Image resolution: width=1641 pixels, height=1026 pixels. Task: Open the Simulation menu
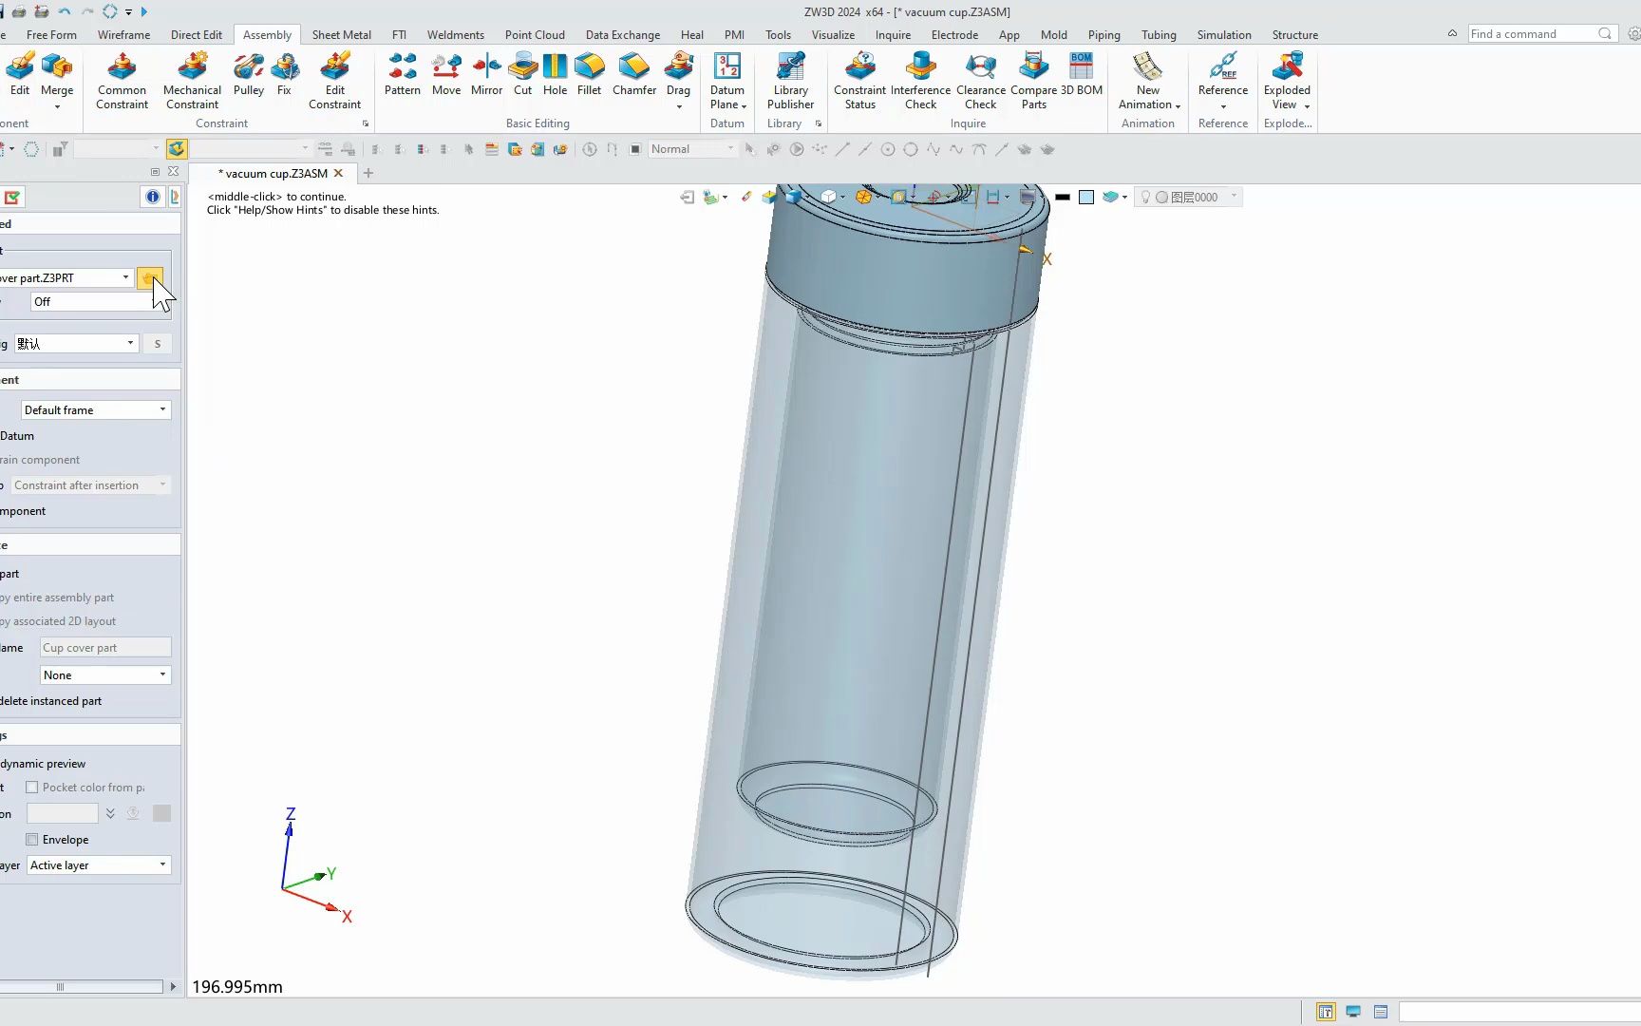pos(1223,34)
